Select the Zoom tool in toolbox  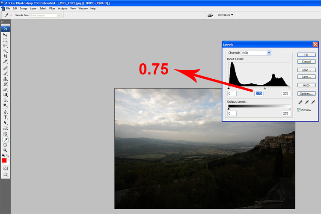tap(6, 150)
